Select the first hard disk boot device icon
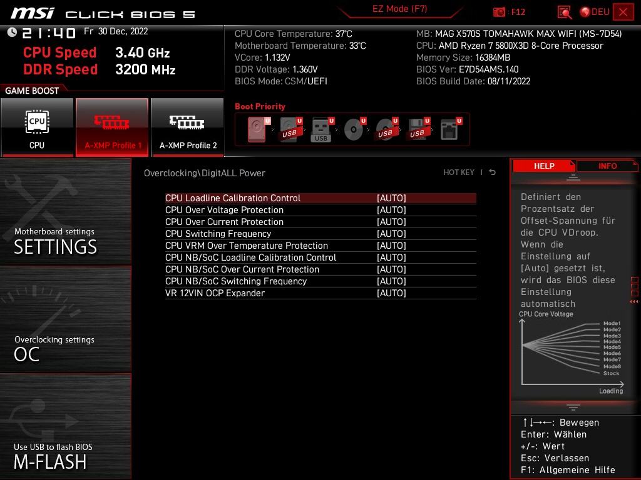Viewport: 641px width, 480px height. (259, 129)
